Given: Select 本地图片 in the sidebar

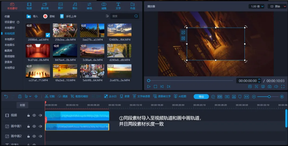Looking at the screenshot, I should pyautogui.click(x=10, y=39).
